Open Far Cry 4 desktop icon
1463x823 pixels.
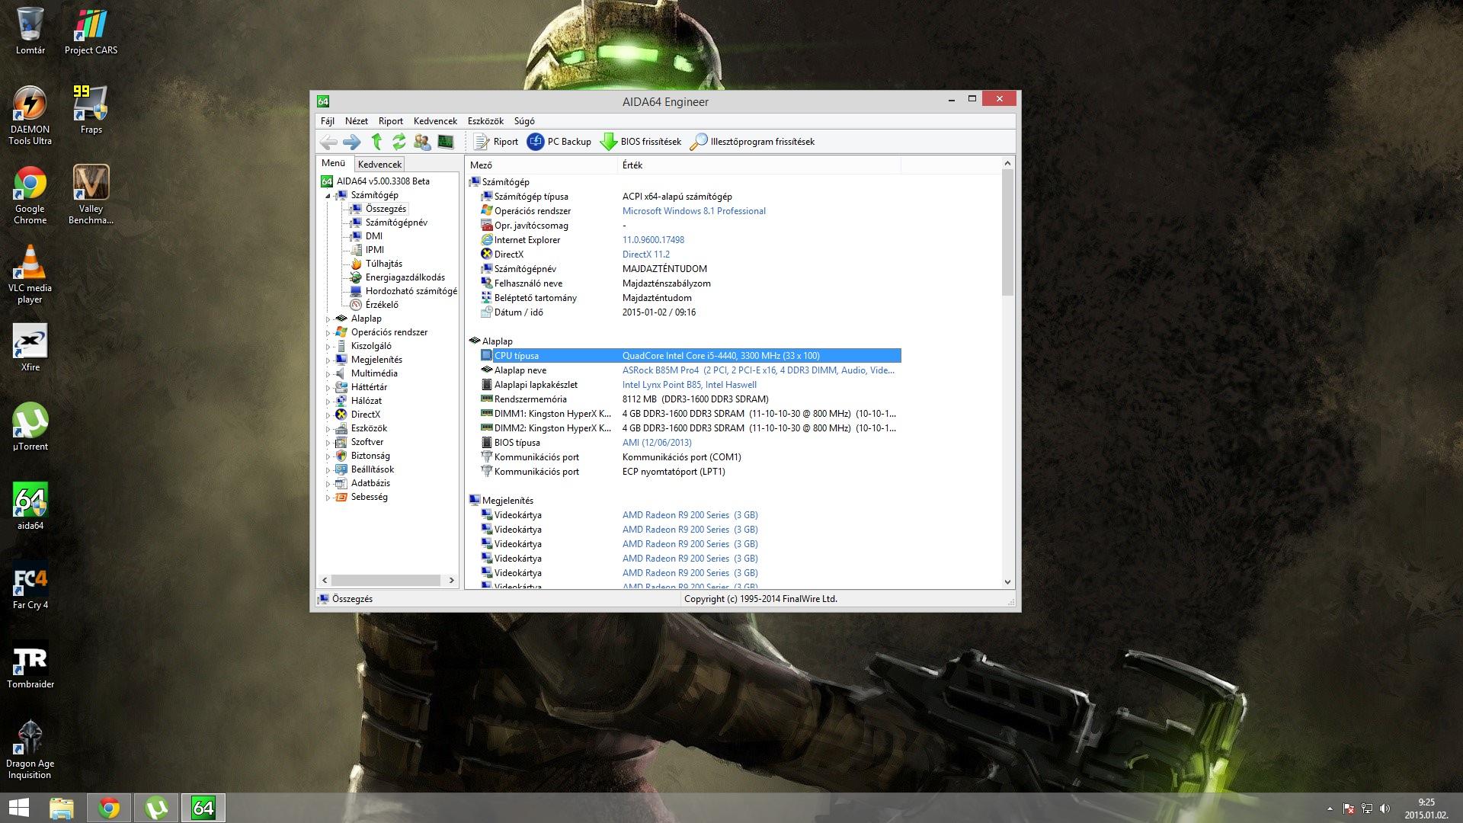coord(30,586)
